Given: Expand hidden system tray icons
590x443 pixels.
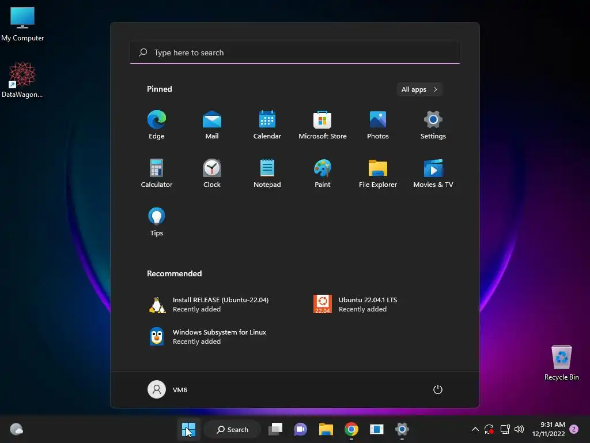Looking at the screenshot, I should (x=475, y=429).
